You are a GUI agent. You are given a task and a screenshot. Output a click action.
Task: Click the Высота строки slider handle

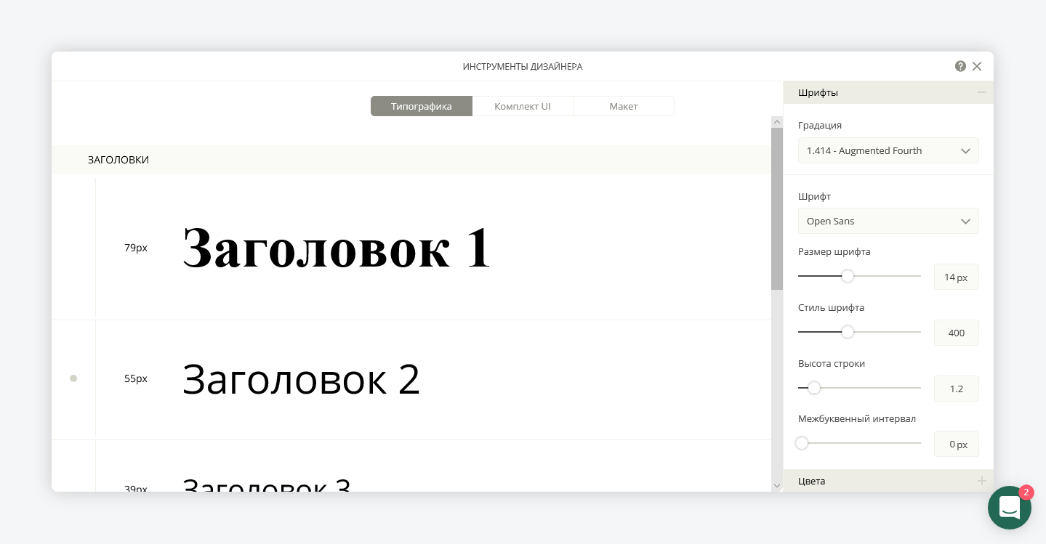pyautogui.click(x=814, y=388)
